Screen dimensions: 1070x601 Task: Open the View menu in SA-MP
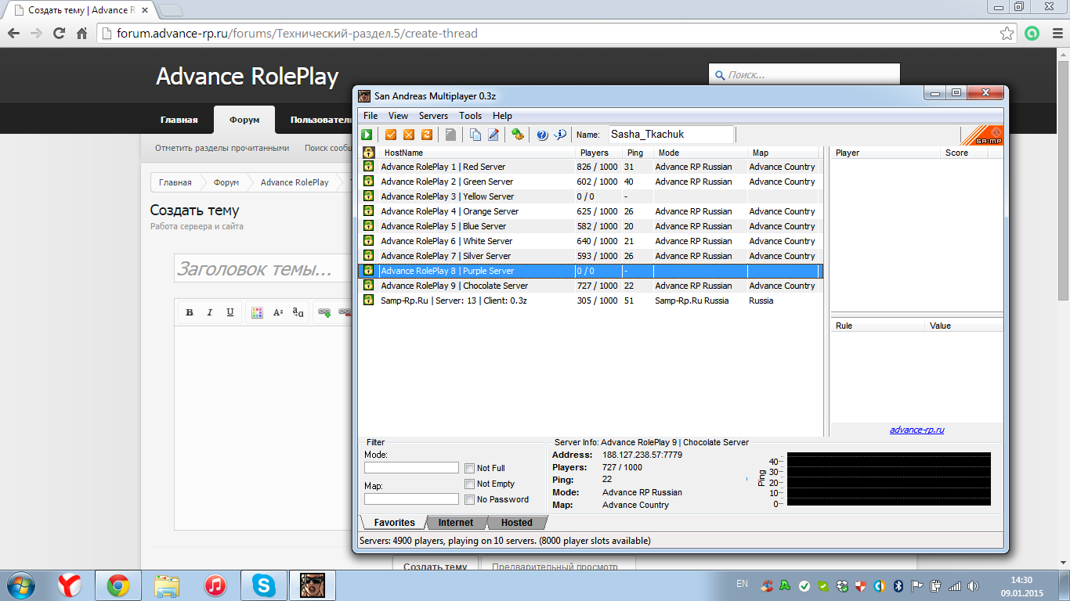click(x=398, y=116)
